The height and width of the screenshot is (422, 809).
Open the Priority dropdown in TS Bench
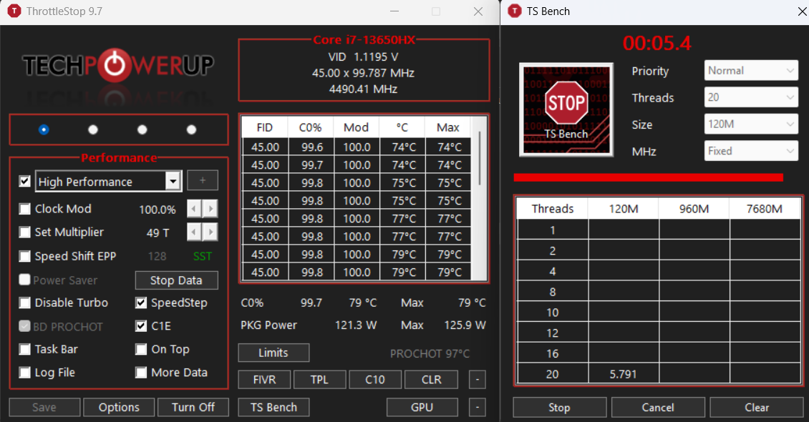[x=751, y=71]
